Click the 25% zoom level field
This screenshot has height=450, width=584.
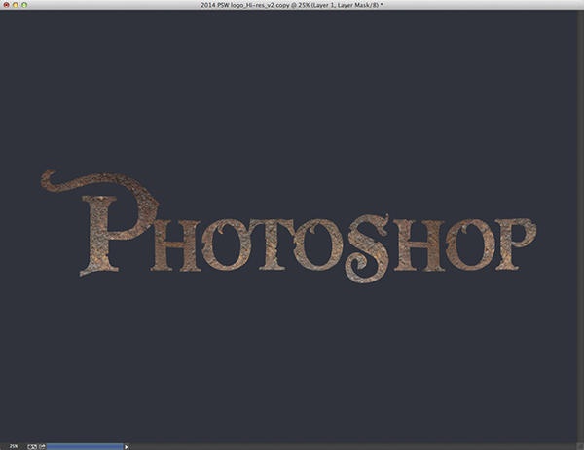click(x=12, y=445)
